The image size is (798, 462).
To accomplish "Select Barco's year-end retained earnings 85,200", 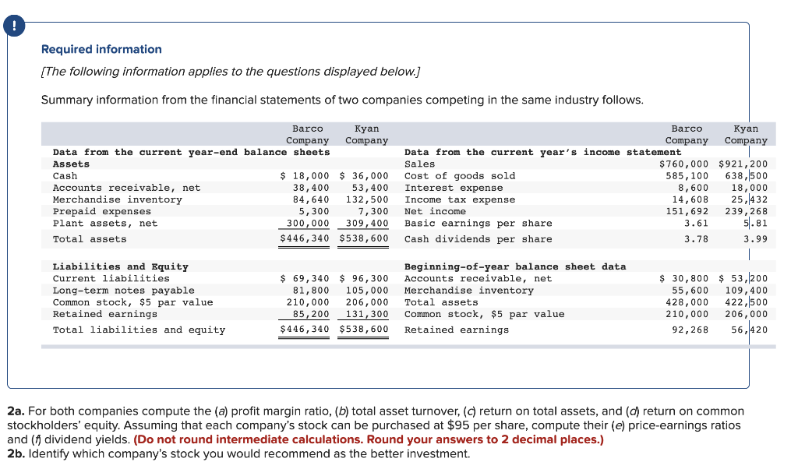I will tap(311, 314).
